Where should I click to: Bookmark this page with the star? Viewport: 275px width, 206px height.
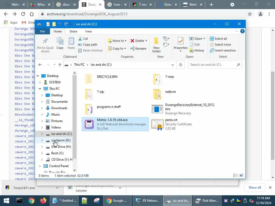pyautogui.click(x=250, y=14)
